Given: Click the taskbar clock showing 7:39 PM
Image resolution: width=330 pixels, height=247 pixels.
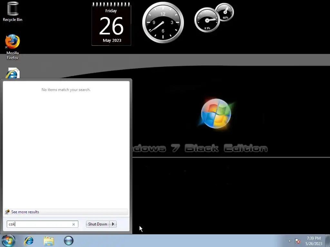Looking at the screenshot, I should [x=314, y=241].
